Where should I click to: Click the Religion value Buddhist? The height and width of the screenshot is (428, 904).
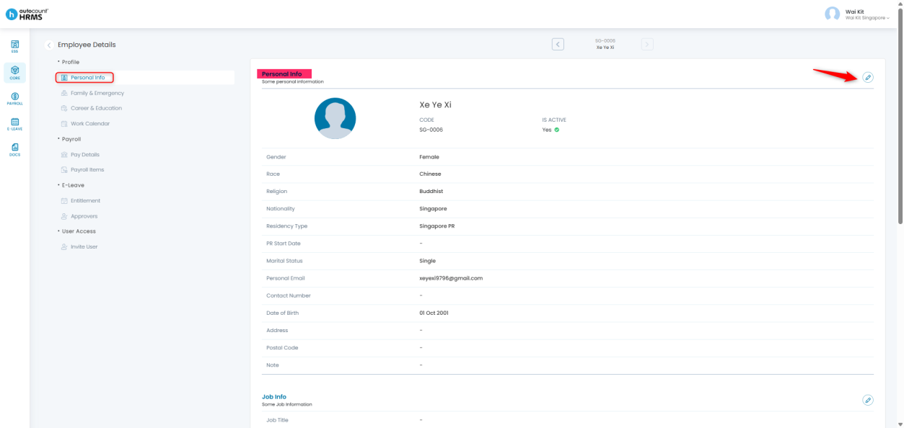pyautogui.click(x=431, y=192)
